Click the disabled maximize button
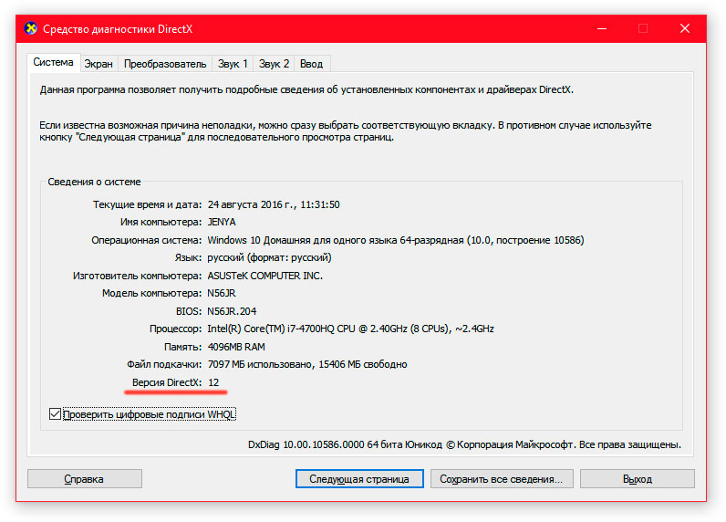Viewport: 726px width, 522px height. click(x=643, y=28)
